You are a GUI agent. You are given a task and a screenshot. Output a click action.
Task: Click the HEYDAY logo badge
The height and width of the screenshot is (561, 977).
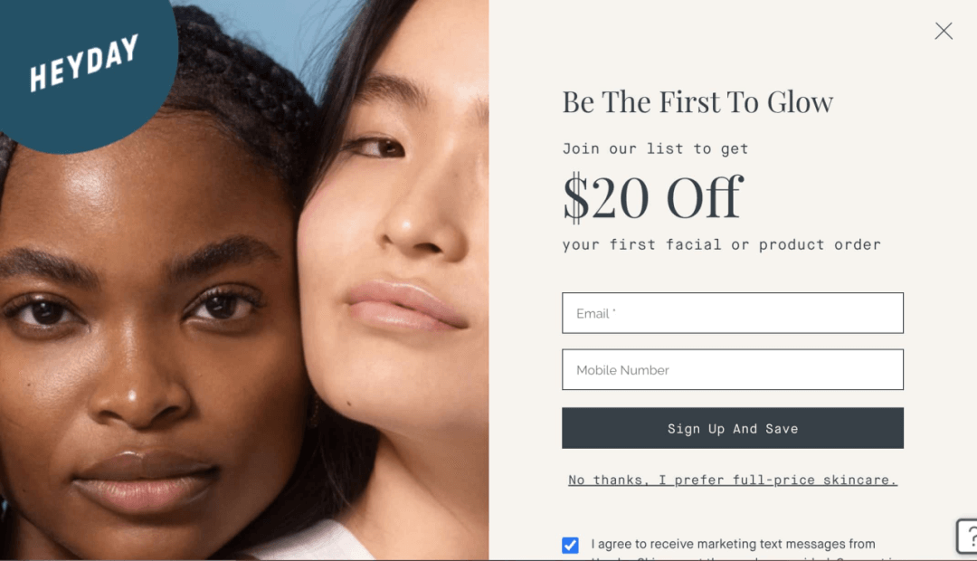(x=84, y=62)
